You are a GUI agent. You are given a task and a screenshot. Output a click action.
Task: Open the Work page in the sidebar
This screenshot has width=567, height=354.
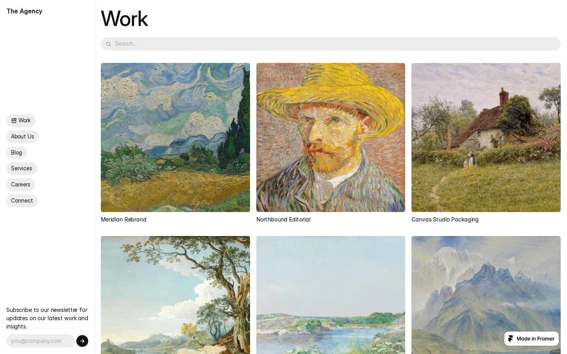[x=21, y=120]
